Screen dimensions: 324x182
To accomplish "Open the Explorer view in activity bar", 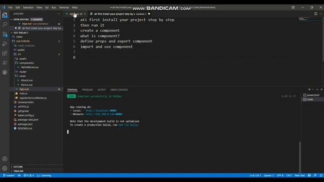I will pos(5,15).
